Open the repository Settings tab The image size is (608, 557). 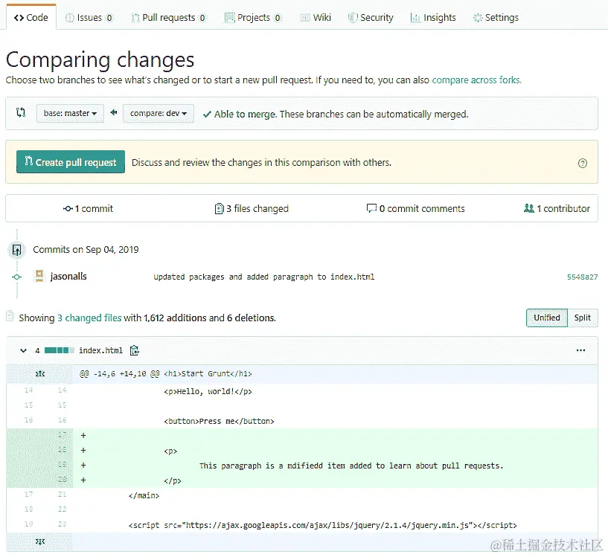[x=496, y=17]
